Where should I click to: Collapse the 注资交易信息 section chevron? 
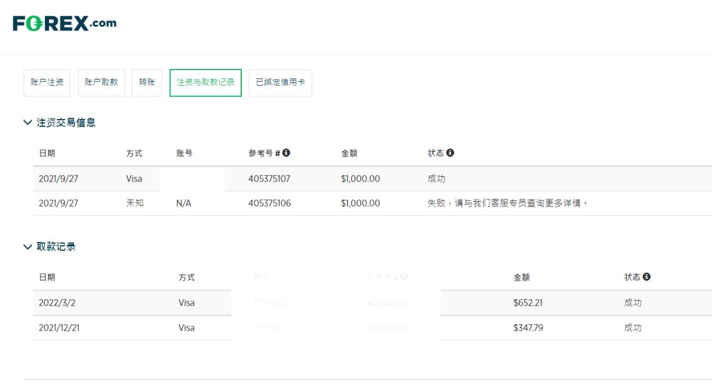[28, 122]
